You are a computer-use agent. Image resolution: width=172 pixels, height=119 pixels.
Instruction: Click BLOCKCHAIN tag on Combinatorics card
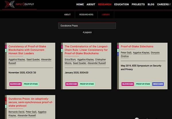click(x=71, y=84)
